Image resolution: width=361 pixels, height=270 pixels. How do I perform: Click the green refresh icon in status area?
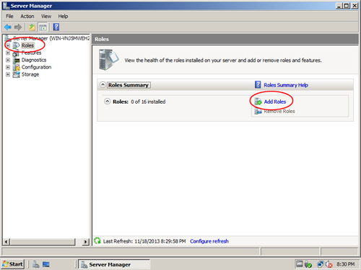point(97,240)
